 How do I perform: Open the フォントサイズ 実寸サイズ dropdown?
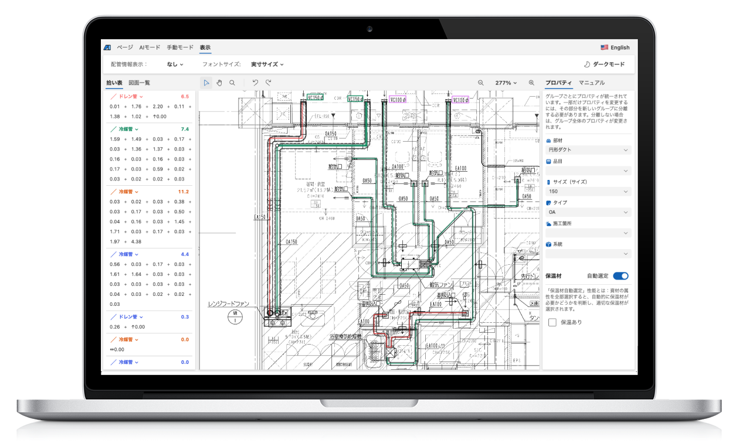(267, 64)
